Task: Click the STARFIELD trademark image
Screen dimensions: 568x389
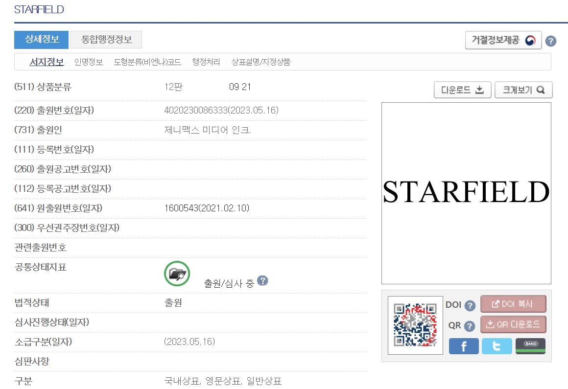Action: click(466, 193)
